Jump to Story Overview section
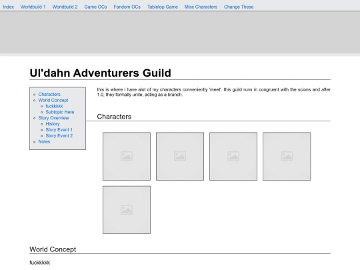The height and width of the screenshot is (270, 360). click(x=53, y=118)
